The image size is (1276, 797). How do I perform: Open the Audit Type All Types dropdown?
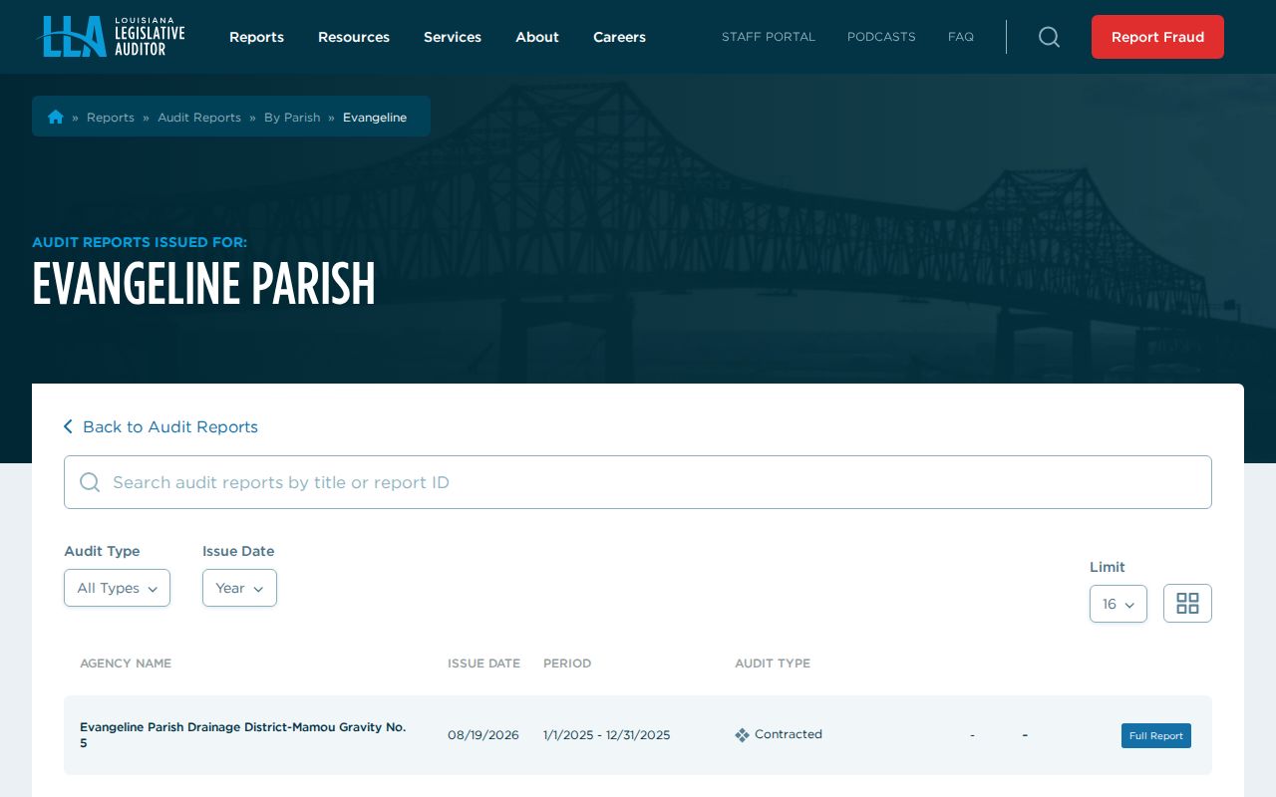(117, 588)
